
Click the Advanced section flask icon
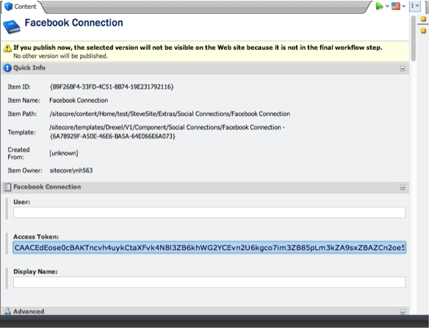[7, 312]
